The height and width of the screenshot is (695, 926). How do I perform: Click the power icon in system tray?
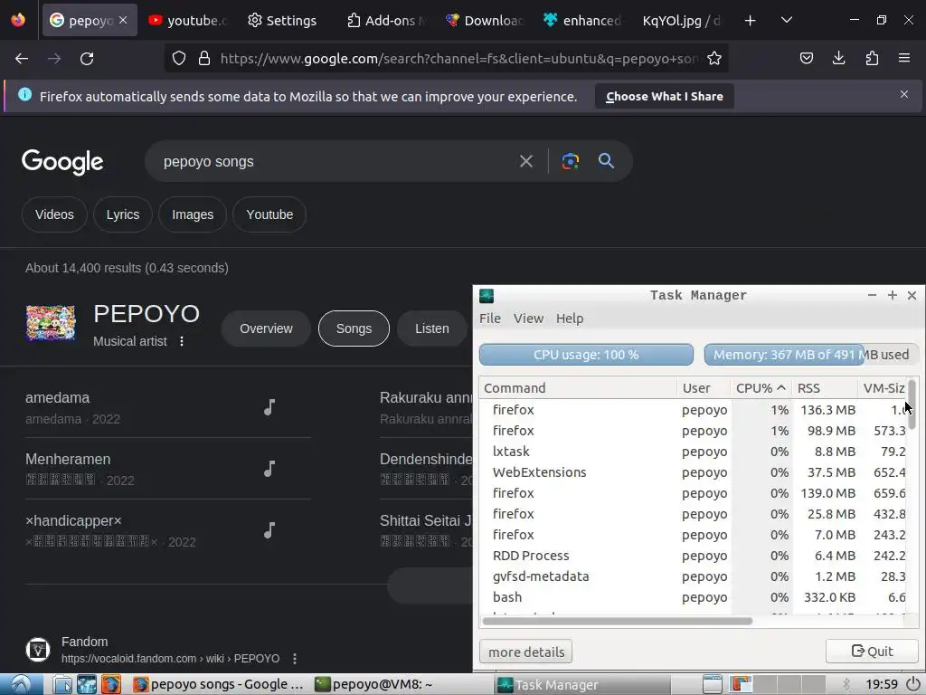coord(913,684)
